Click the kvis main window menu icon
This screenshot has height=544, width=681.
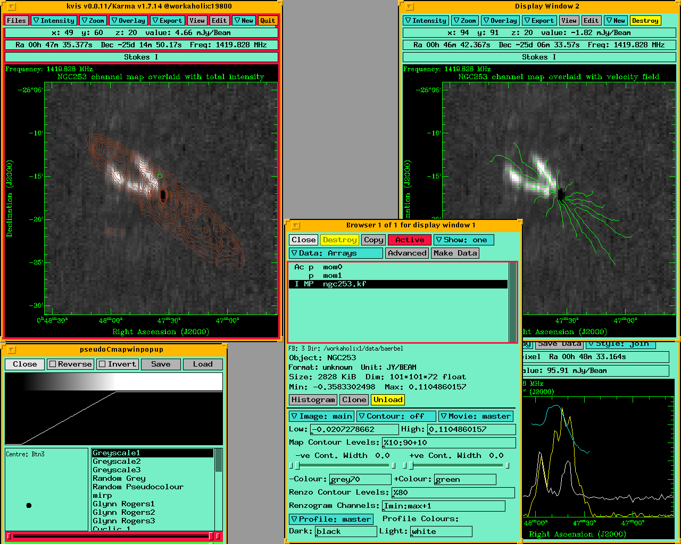(x=11, y=7)
